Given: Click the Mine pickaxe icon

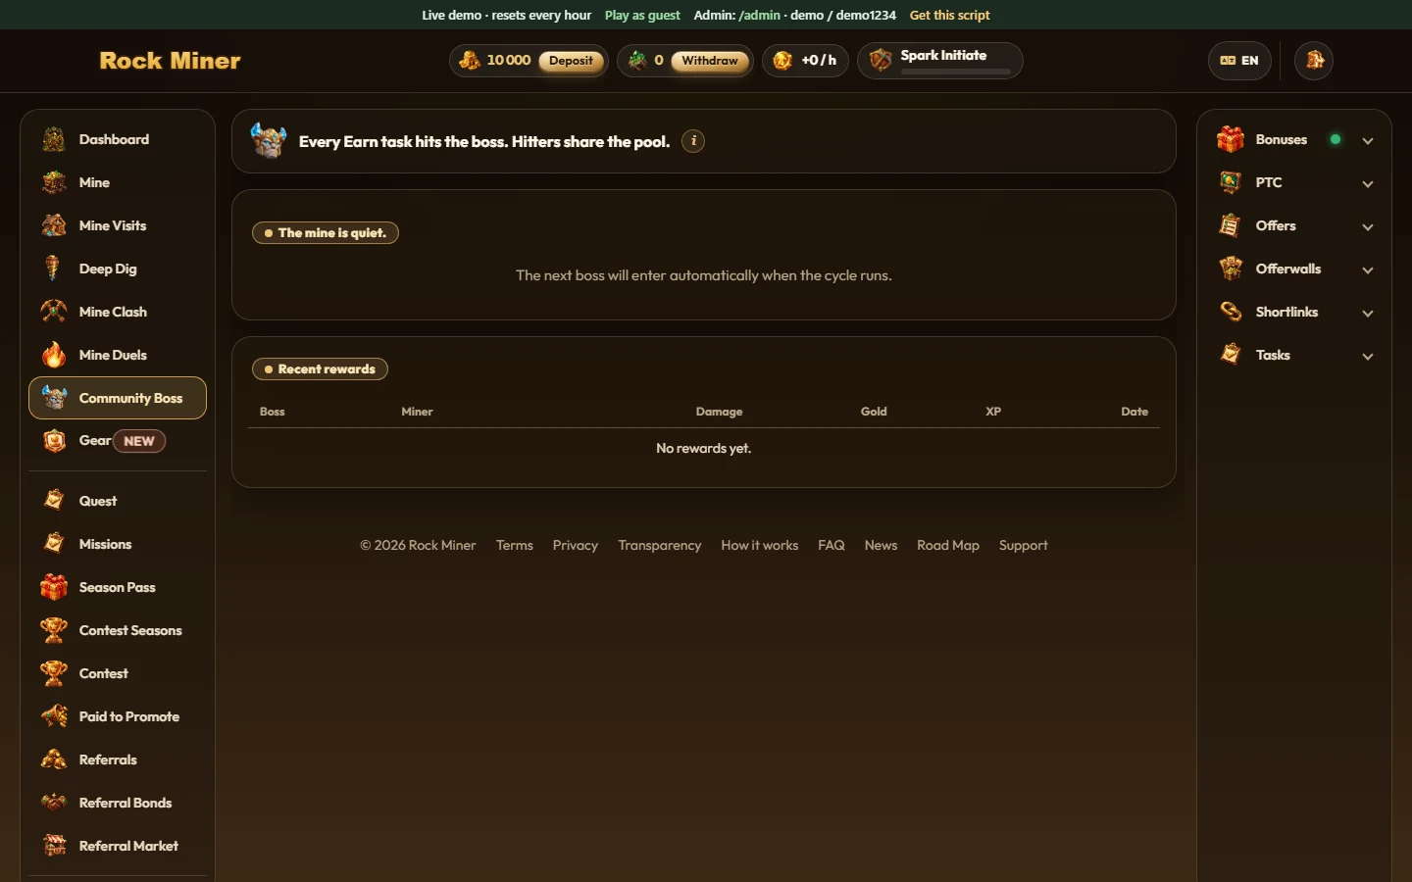Looking at the screenshot, I should click(54, 182).
